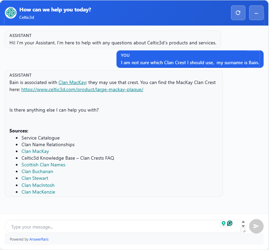Click the 'Powered by' footer text
Viewport: 269px width, 250px height.
click(19, 239)
